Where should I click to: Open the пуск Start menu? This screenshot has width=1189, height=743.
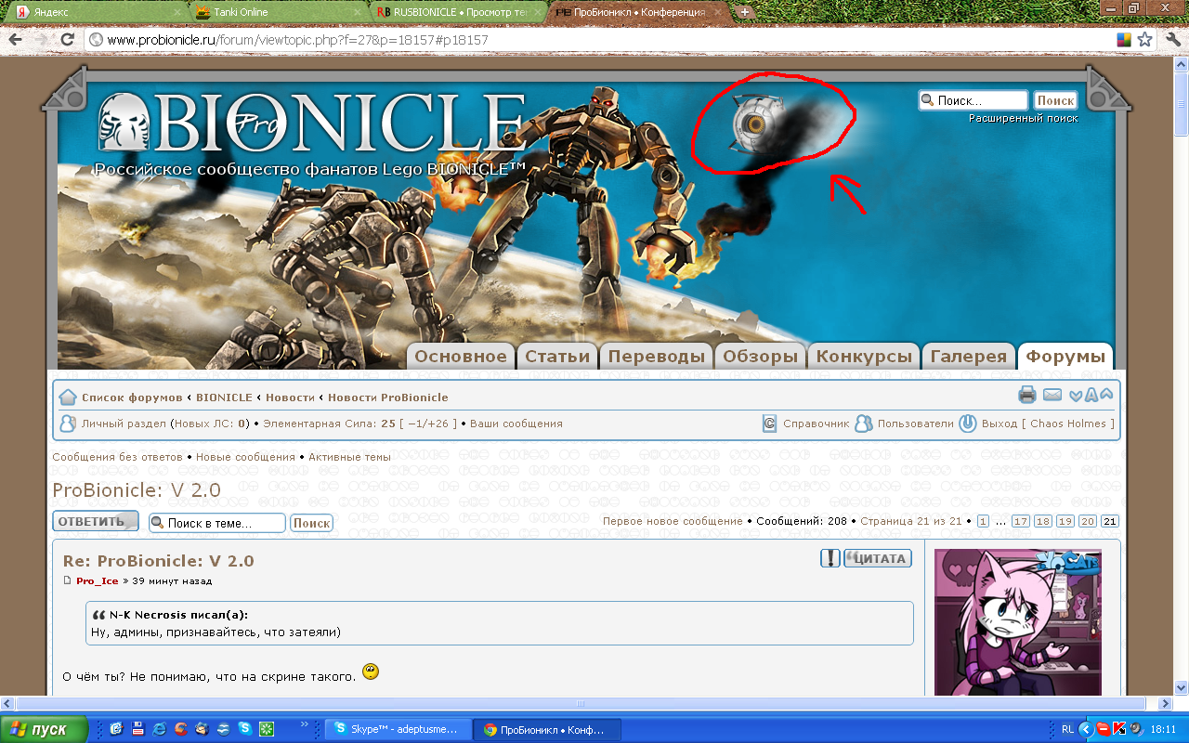coord(45,729)
